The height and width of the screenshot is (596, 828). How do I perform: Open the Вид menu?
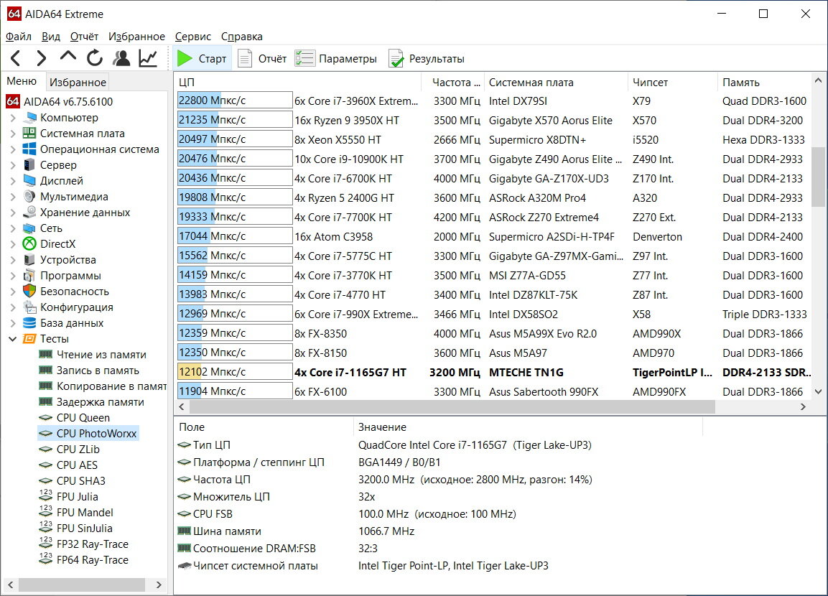(x=51, y=37)
